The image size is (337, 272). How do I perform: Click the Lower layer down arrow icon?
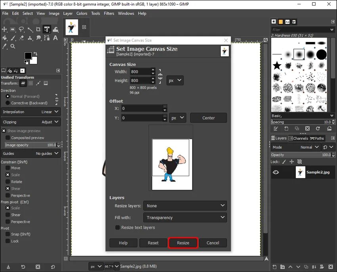[298, 267]
